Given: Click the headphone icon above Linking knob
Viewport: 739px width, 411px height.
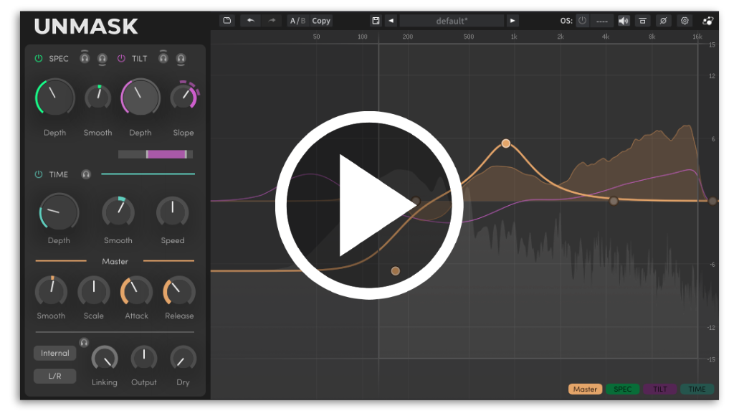Looking at the screenshot, I should coord(84,343).
